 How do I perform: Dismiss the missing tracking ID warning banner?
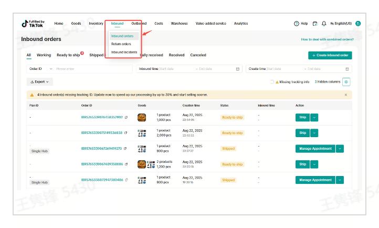click(x=345, y=95)
